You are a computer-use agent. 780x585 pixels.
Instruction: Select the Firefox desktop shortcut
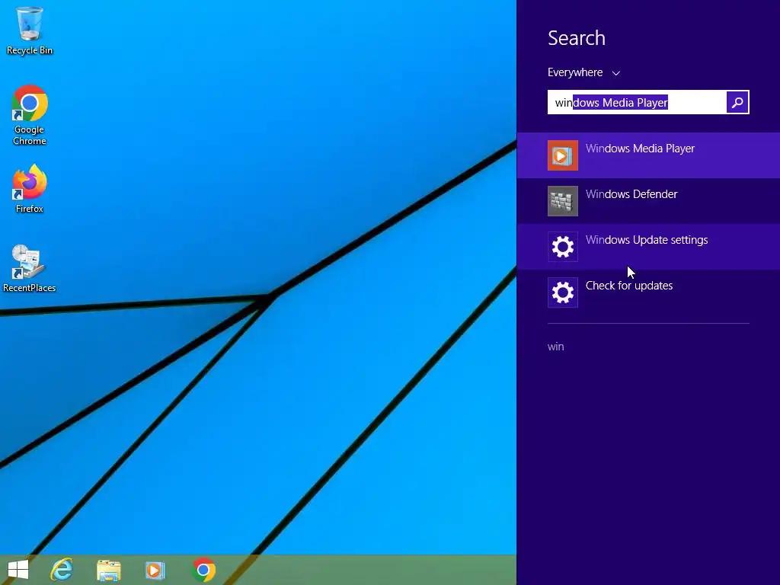point(30,189)
